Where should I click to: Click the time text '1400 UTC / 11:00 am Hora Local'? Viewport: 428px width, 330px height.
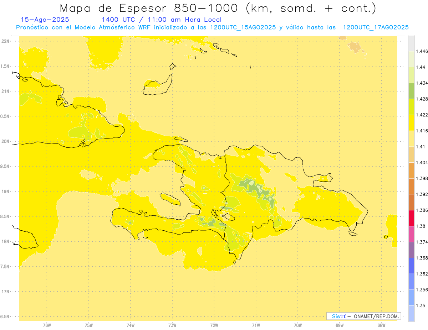pyautogui.click(x=162, y=20)
